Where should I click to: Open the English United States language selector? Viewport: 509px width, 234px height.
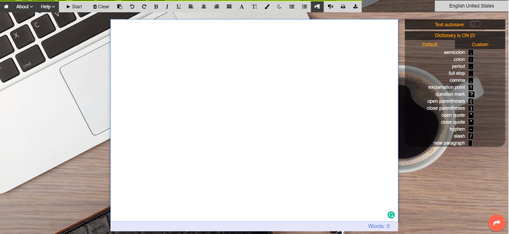coord(471,6)
